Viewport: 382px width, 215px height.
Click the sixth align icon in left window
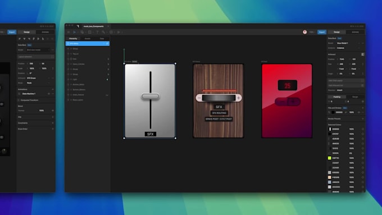click(43, 39)
